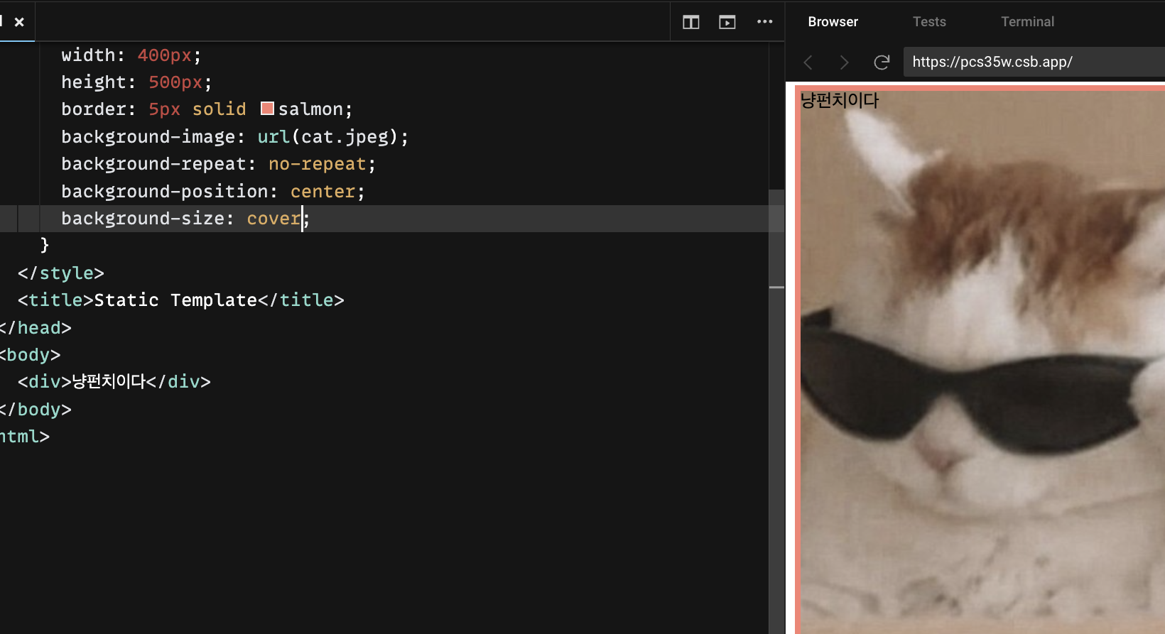Focus the preview URL address bar
Image resolution: width=1165 pixels, height=634 pixels.
1034,62
